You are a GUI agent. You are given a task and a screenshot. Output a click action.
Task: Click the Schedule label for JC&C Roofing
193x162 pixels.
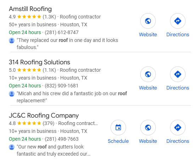118,141
